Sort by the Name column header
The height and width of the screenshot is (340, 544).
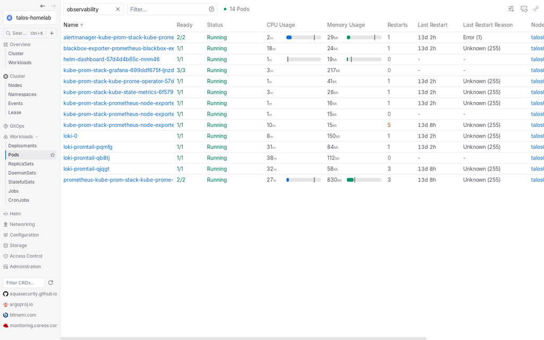(73, 25)
